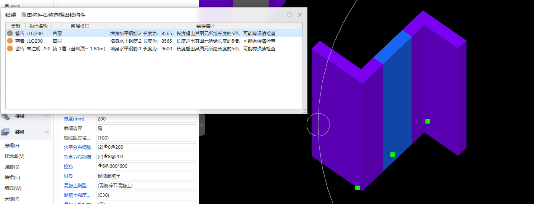Click the 房间边界 property label

(x=72, y=129)
